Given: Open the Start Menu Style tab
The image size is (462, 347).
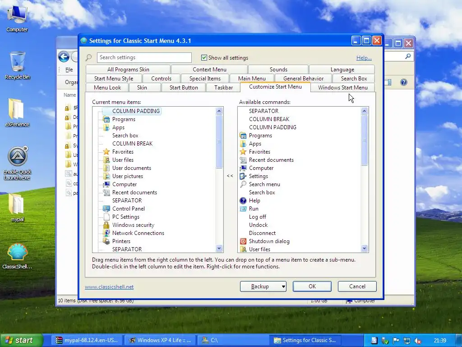Looking at the screenshot, I should (x=114, y=79).
